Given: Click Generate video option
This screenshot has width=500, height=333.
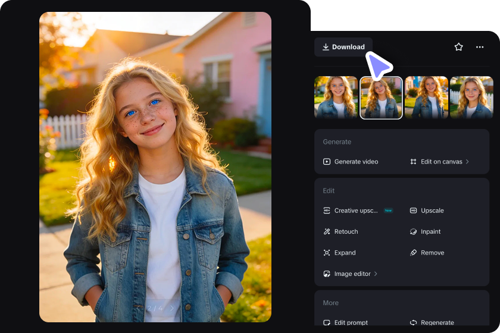Looking at the screenshot, I should (x=351, y=162).
